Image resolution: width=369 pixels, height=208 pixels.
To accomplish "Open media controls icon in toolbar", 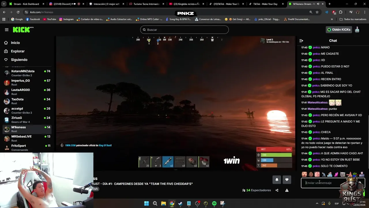I will click(x=351, y=12).
